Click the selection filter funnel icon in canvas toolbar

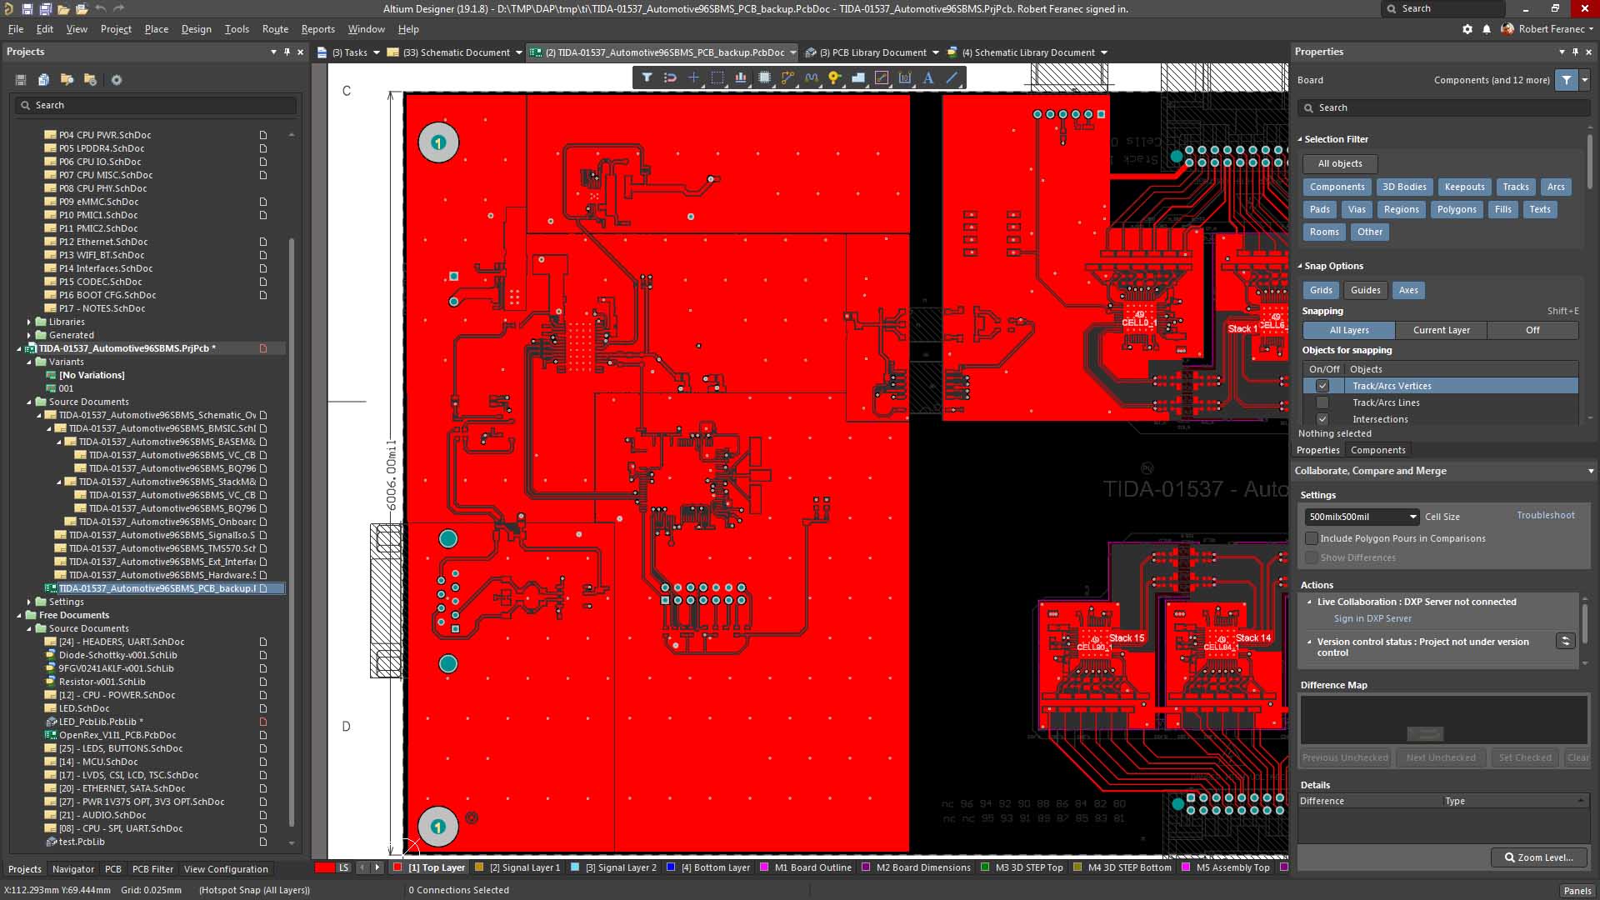(647, 77)
